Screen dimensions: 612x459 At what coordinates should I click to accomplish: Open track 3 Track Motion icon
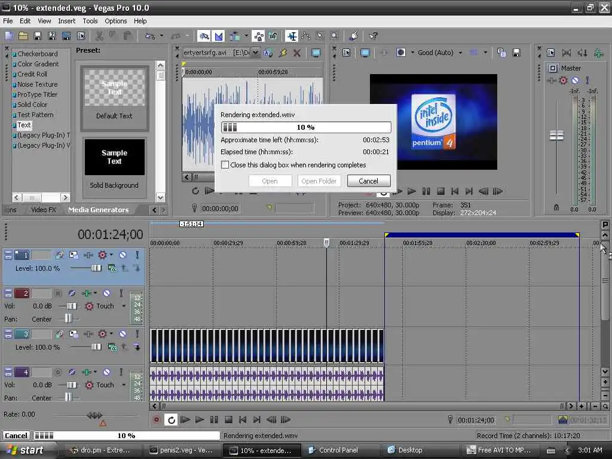click(x=74, y=333)
